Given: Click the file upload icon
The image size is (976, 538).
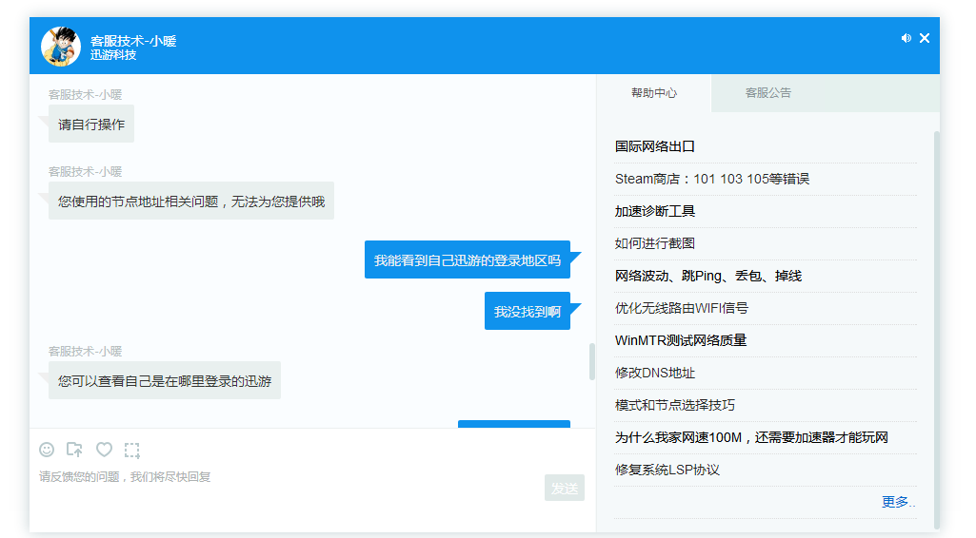Looking at the screenshot, I should tap(74, 450).
